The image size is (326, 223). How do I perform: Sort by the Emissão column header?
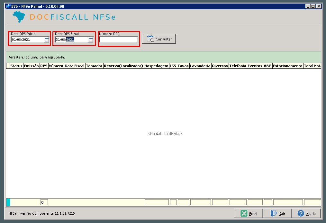[32, 66]
